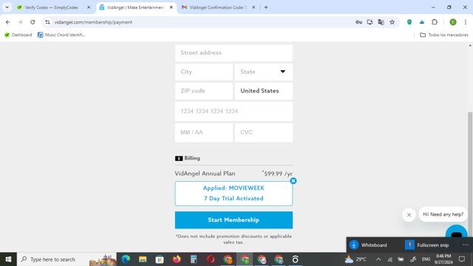
Task: Click the translate page icon
Action: pyautogui.click(x=381, y=22)
